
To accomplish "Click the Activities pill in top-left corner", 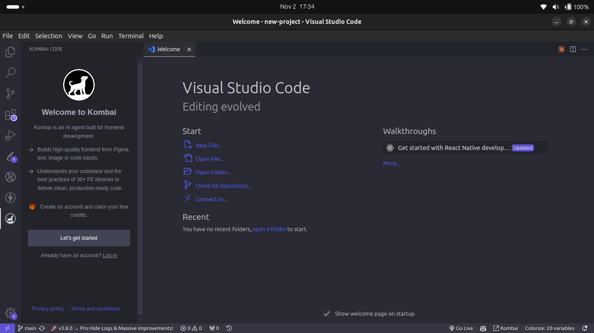I will (15, 7).
